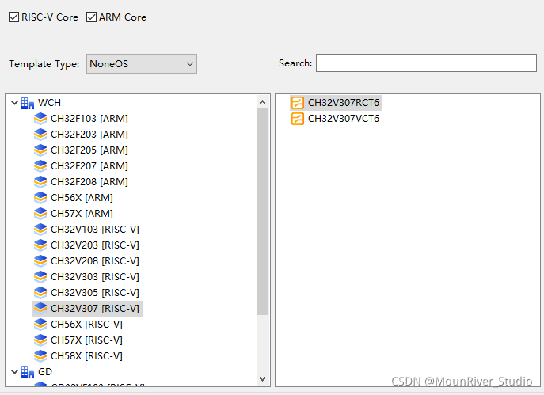This screenshot has width=544, height=395.
Task: Click the CH57X [ARM] series icon
Action: tap(40, 214)
